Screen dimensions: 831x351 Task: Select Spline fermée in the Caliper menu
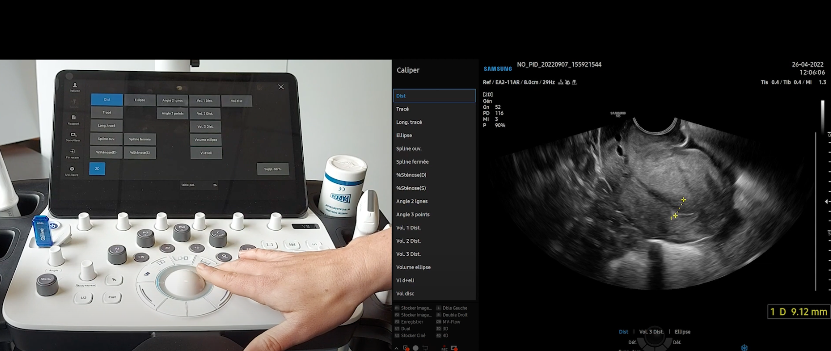coord(435,161)
